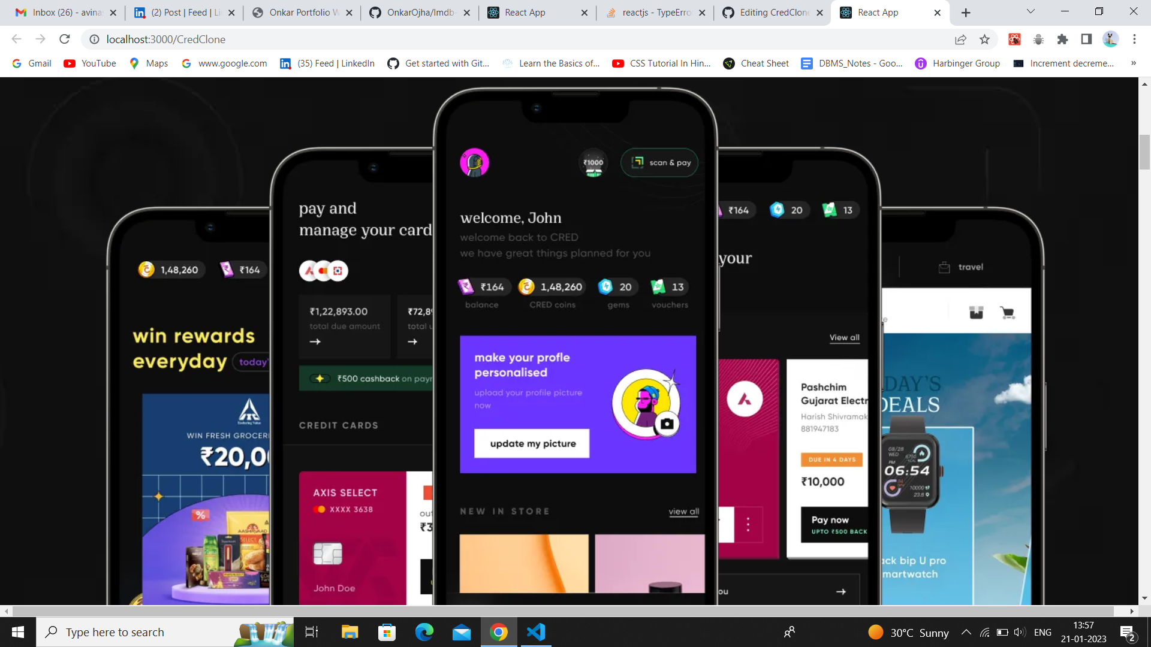Viewport: 1151px width, 647px height.
Task: Open the tab search dropdown arrow
Action: click(x=1031, y=12)
